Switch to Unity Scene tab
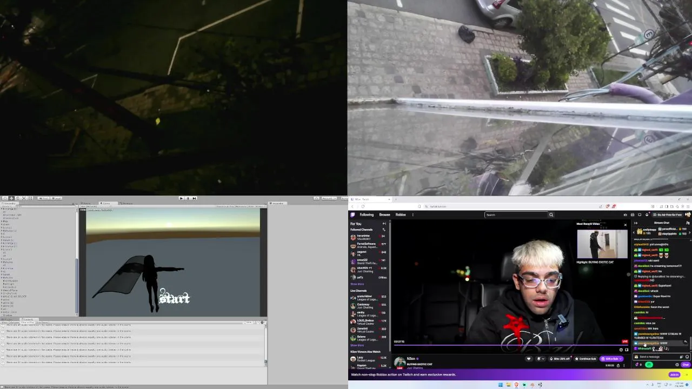The width and height of the screenshot is (692, 389). pyautogui.click(x=86, y=203)
